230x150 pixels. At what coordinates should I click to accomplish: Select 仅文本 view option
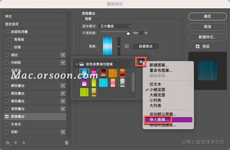click(155, 84)
